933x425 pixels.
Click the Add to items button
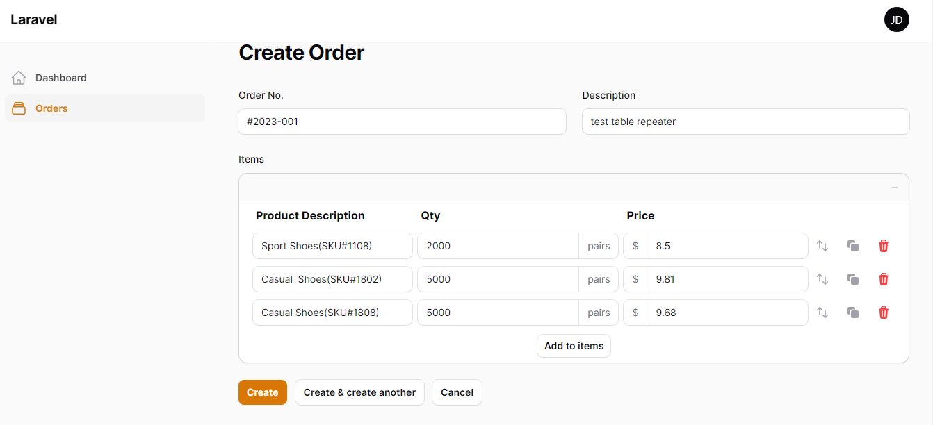coord(574,346)
